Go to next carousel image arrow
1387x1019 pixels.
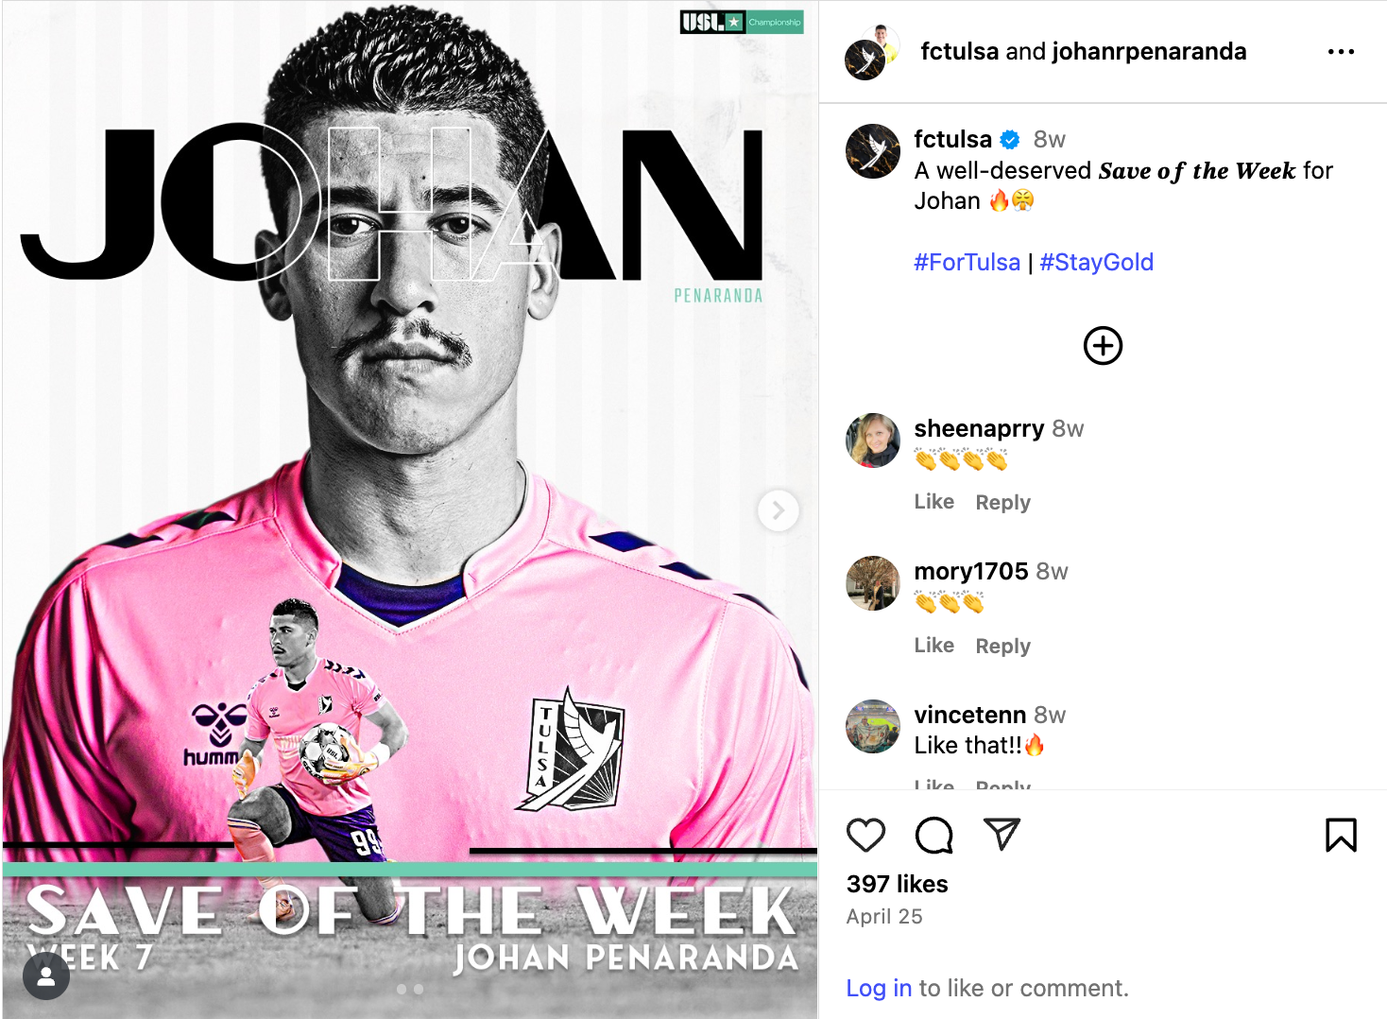[779, 510]
